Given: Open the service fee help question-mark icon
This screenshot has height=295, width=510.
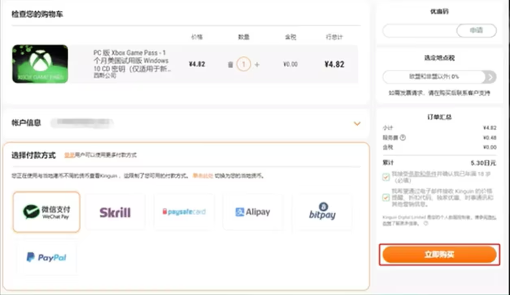Looking at the screenshot, I should [402, 137].
